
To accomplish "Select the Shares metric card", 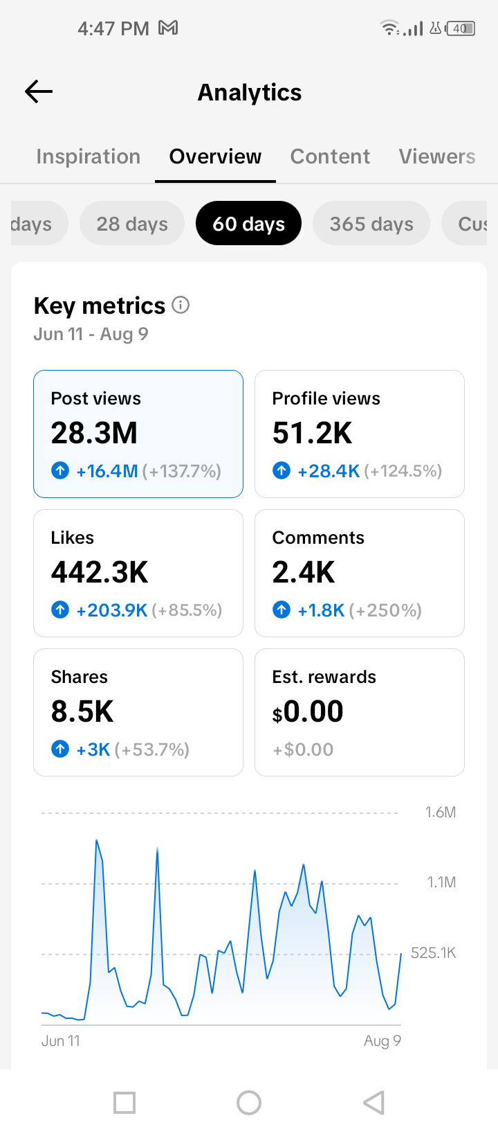I will tap(138, 712).
